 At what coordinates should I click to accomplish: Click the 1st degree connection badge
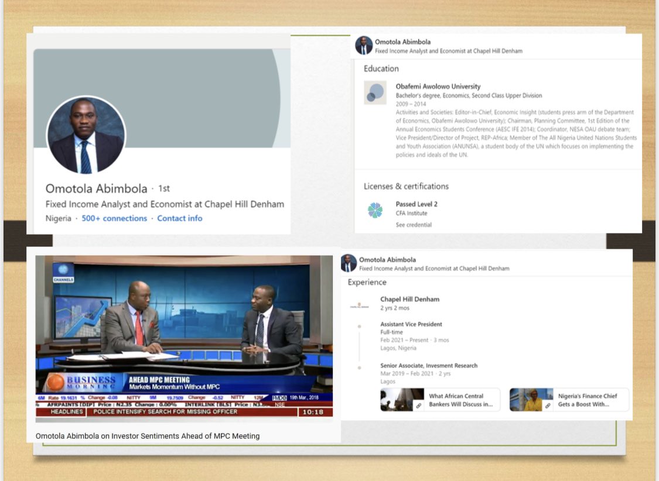coord(164,188)
